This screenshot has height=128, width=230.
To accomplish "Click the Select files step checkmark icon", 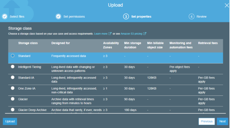I will point(5,17).
